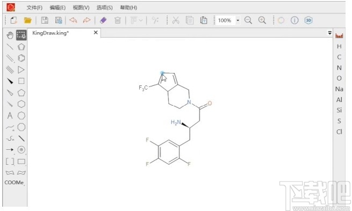Open the 帮助(H) menu
The width and height of the screenshot is (352, 211).
[x=128, y=8]
